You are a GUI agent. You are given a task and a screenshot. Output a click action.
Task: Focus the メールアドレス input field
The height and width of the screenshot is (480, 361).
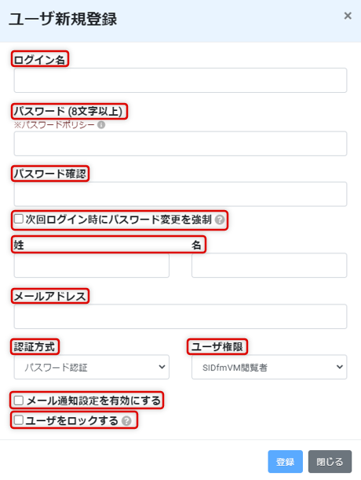click(x=180, y=316)
